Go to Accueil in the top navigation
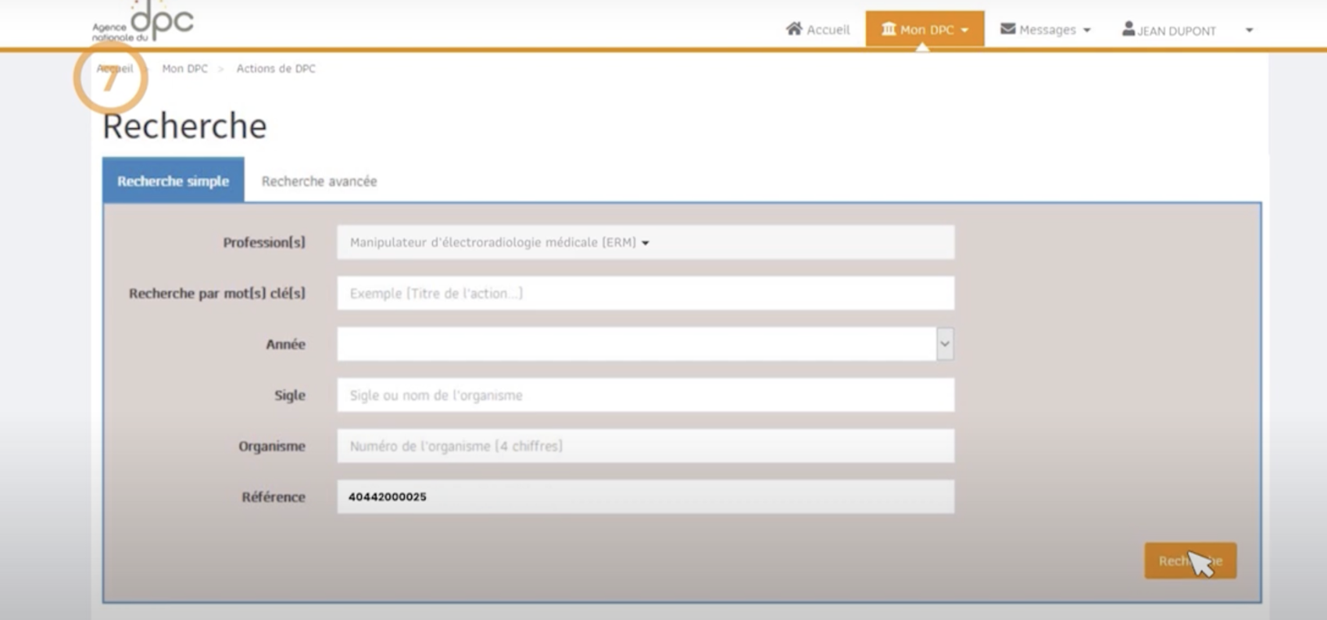The height and width of the screenshot is (620, 1327). point(818,30)
